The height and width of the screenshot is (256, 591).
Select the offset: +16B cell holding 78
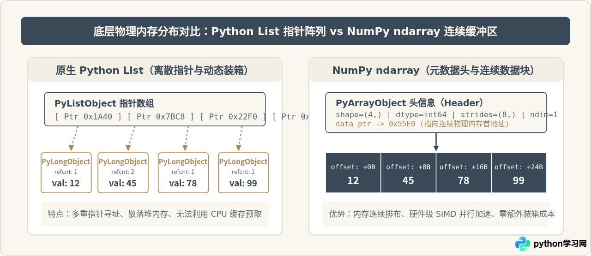[464, 173]
